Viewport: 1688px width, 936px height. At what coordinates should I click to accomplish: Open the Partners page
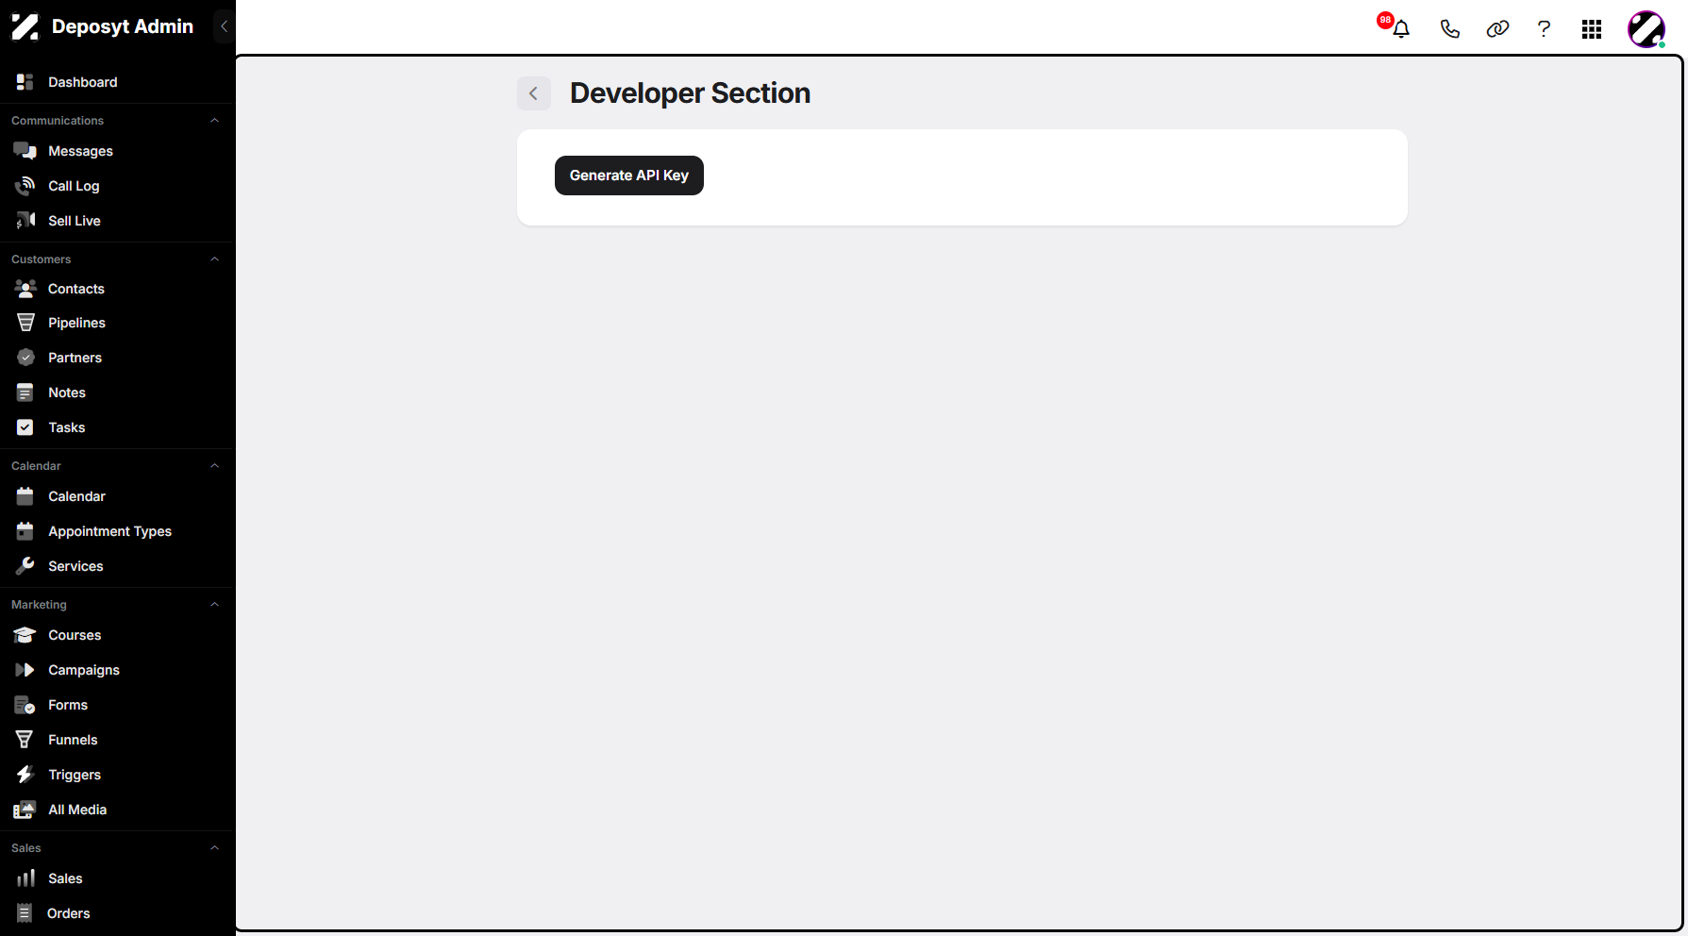pyautogui.click(x=75, y=358)
